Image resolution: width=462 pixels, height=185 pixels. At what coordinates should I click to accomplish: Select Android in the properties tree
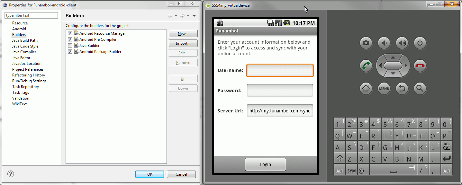pyautogui.click(x=19, y=29)
